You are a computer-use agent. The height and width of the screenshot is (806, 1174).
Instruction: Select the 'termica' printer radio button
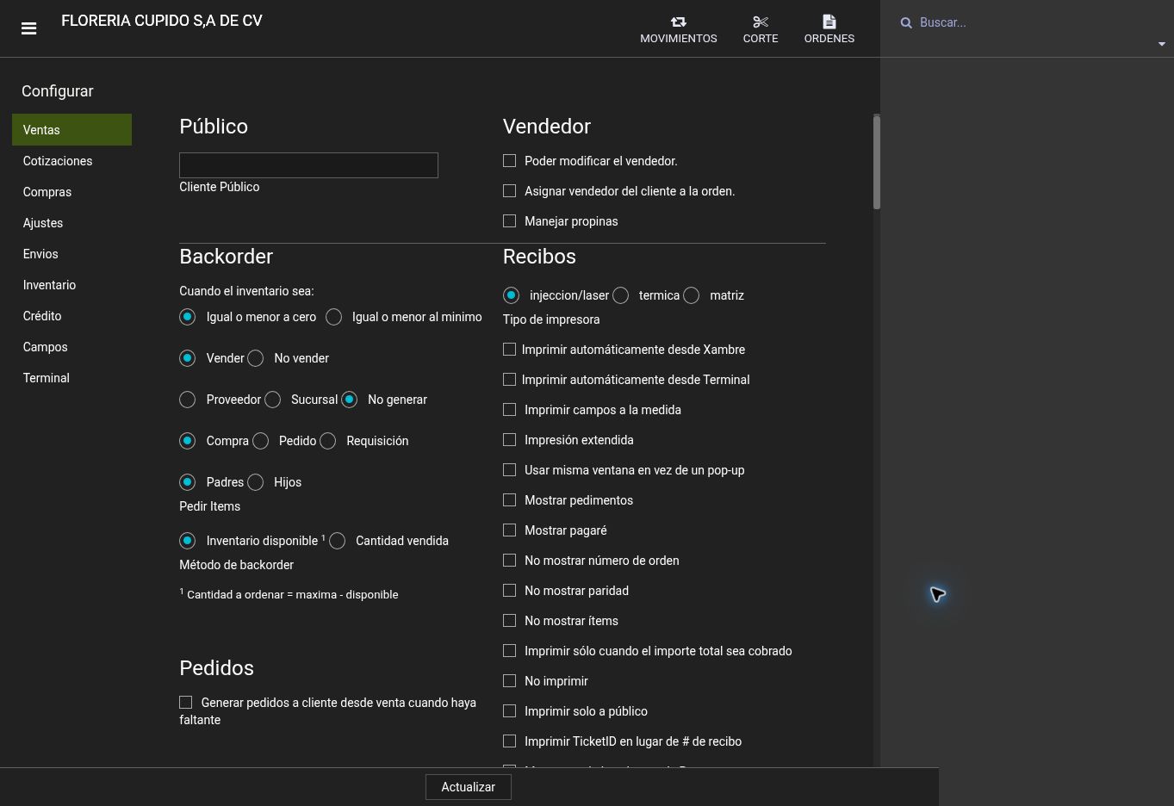coord(621,295)
